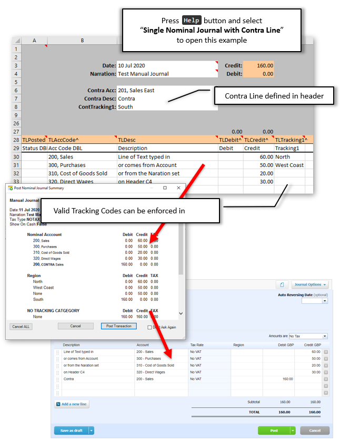Click 'Add a new line' button
Viewport: 340px width, 443px height.
[72, 405]
